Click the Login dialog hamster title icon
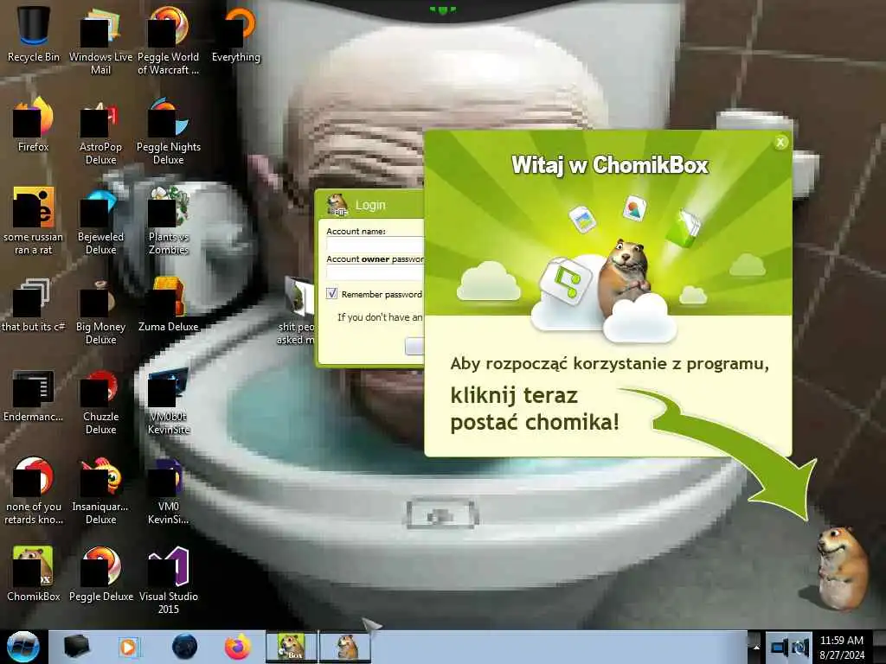This screenshot has width=886, height=664. coord(338,205)
